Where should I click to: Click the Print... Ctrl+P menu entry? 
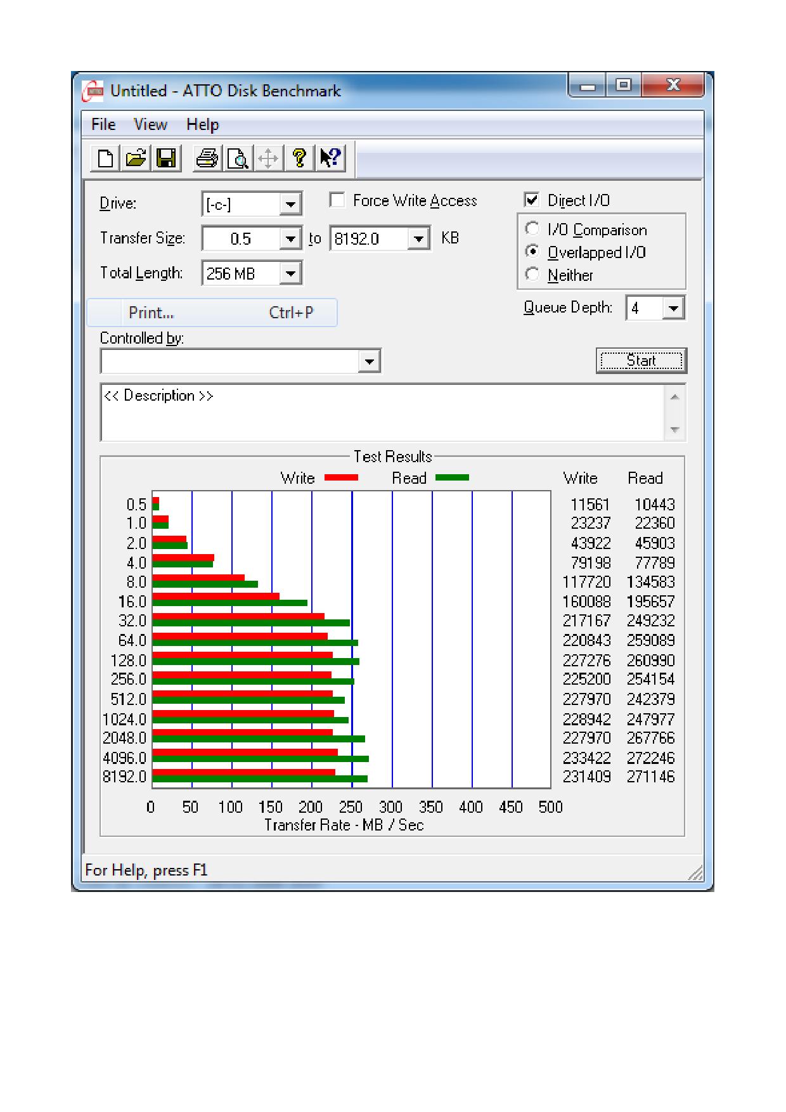pos(212,313)
